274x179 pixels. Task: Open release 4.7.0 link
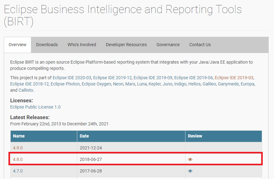[18, 171]
